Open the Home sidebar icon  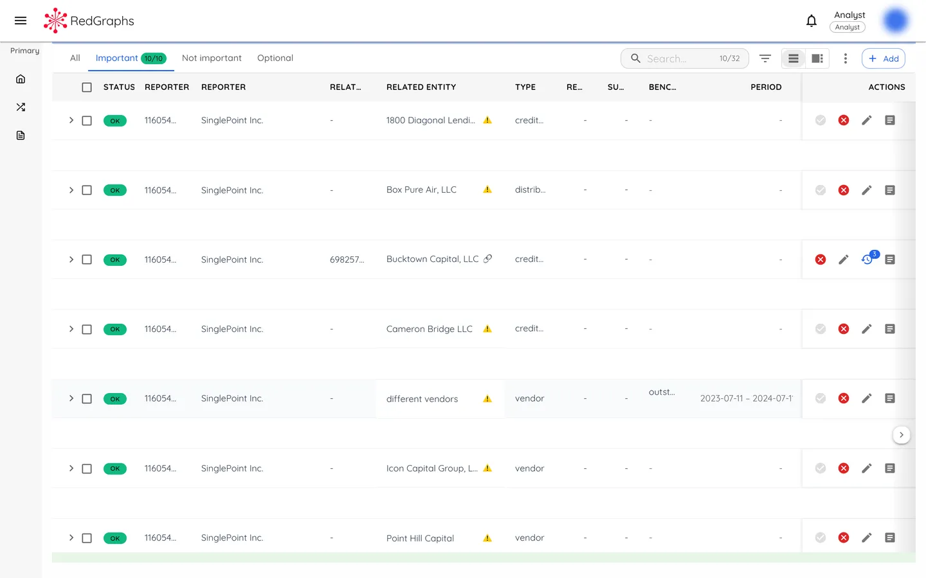click(x=21, y=78)
